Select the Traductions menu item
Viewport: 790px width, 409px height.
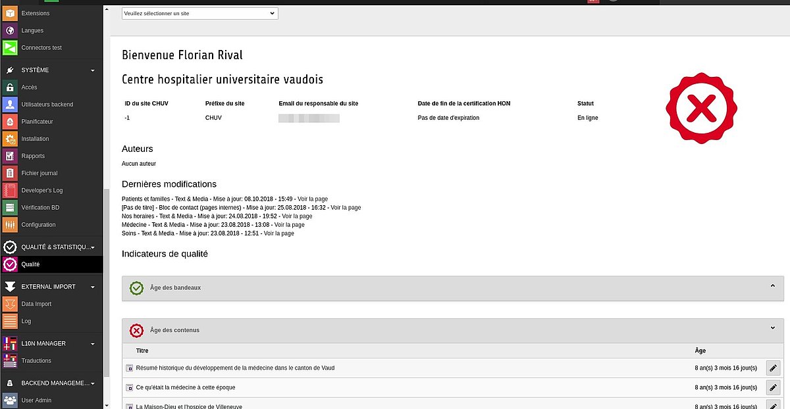coord(51,360)
